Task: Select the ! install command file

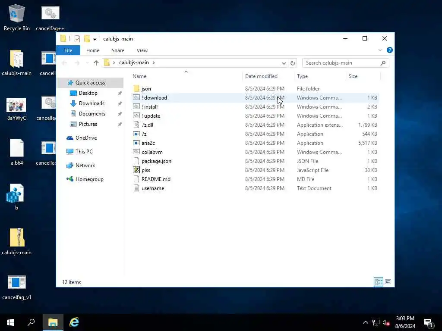Action: [x=255, y=107]
